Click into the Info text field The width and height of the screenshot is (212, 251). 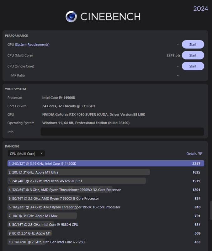click(x=122, y=132)
